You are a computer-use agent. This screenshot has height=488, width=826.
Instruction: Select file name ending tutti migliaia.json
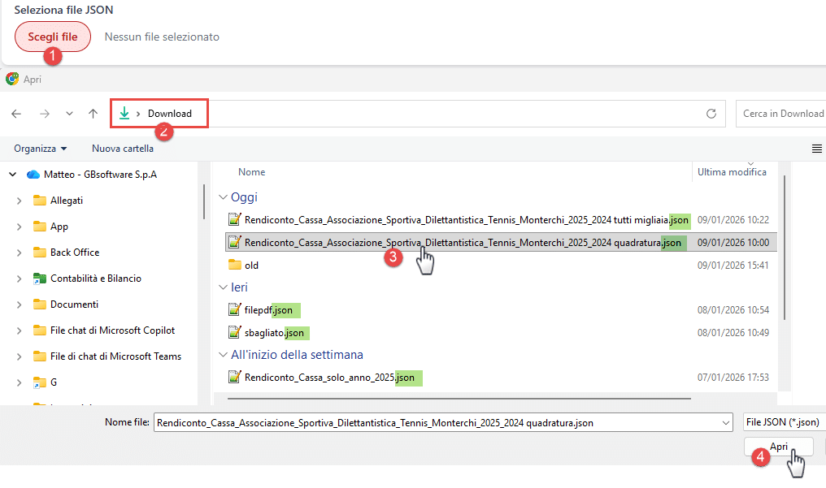tap(466, 220)
